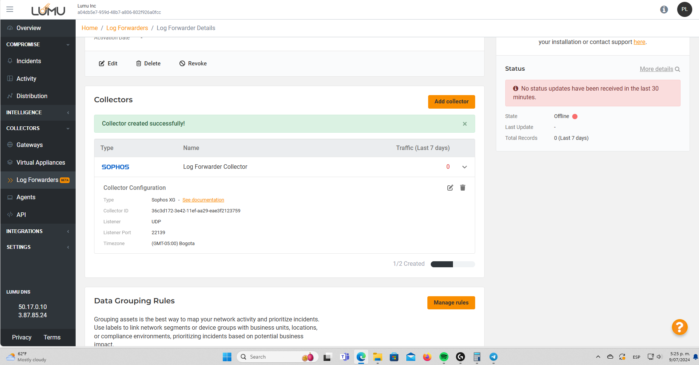Click the hamburger menu icon

10,9
